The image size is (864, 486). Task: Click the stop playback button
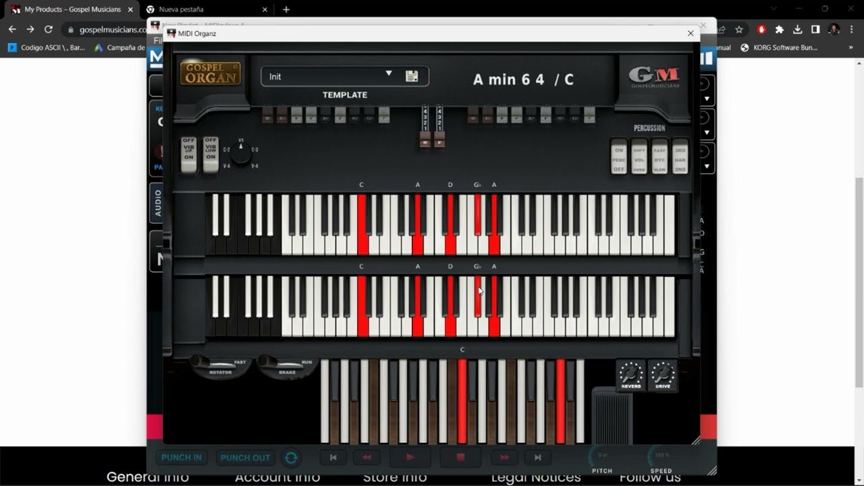[x=461, y=458]
